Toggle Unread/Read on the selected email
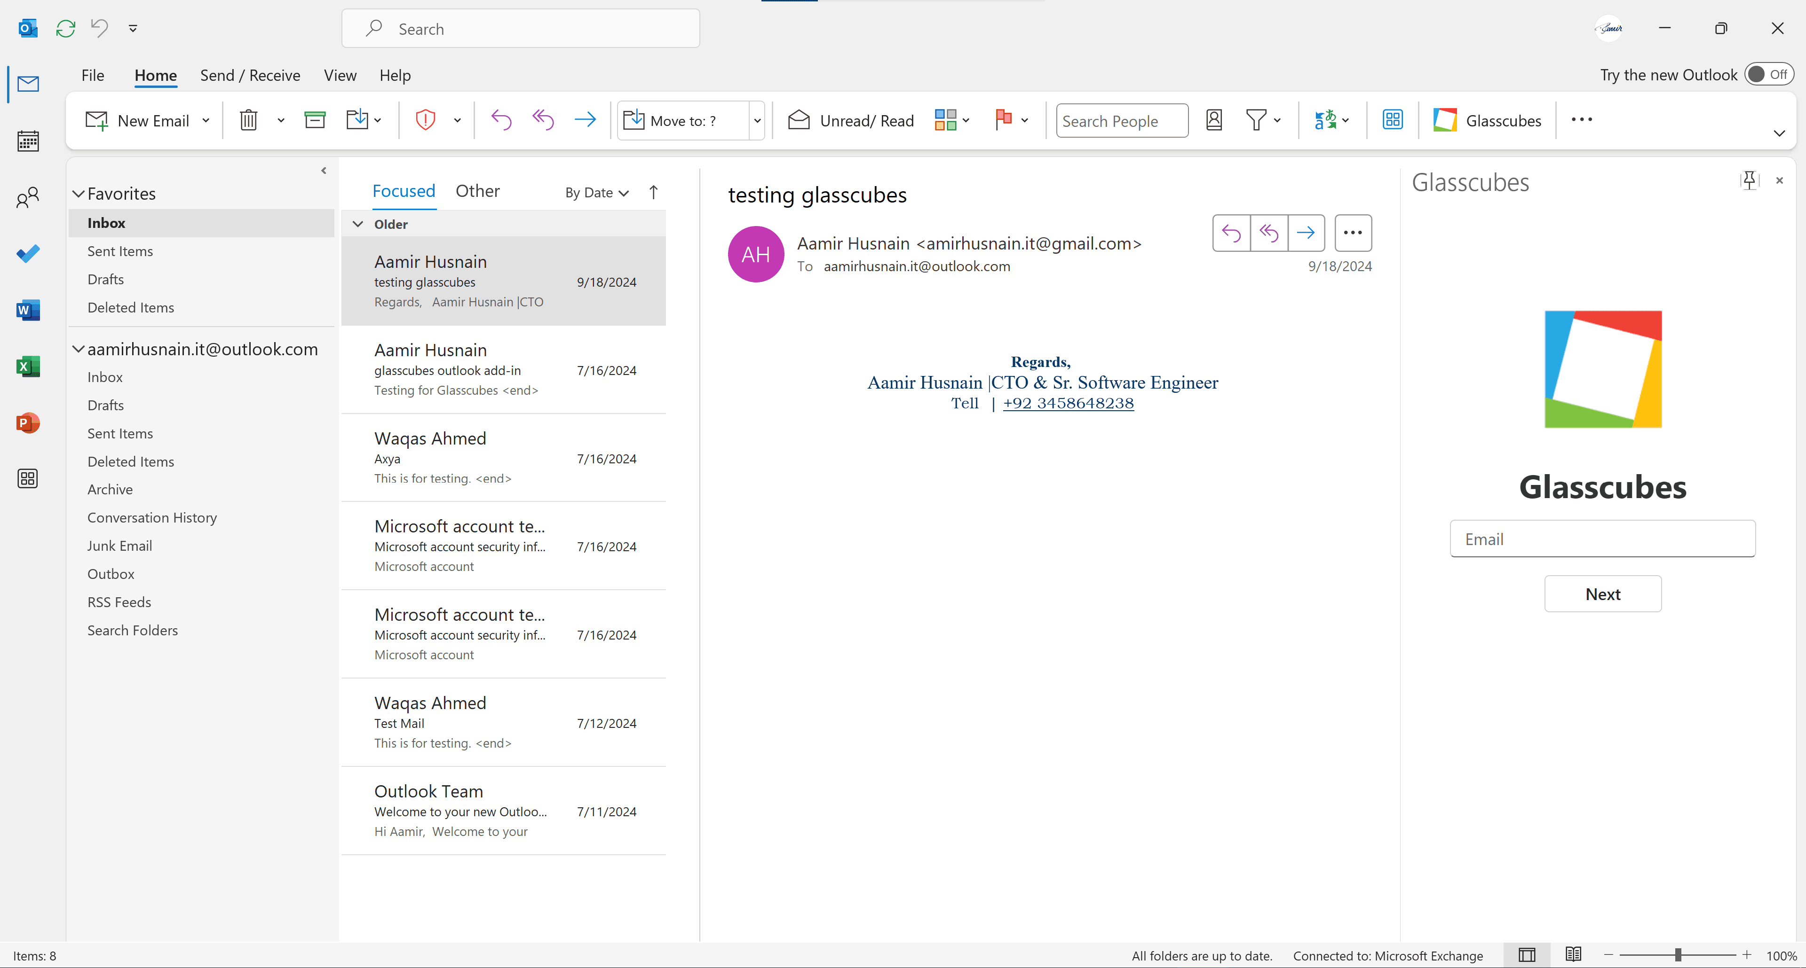This screenshot has height=968, width=1806. pos(850,120)
